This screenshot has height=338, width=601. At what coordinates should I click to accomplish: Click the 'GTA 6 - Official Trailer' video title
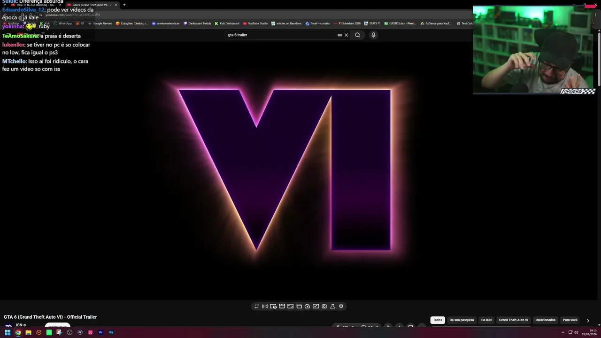pos(50,317)
